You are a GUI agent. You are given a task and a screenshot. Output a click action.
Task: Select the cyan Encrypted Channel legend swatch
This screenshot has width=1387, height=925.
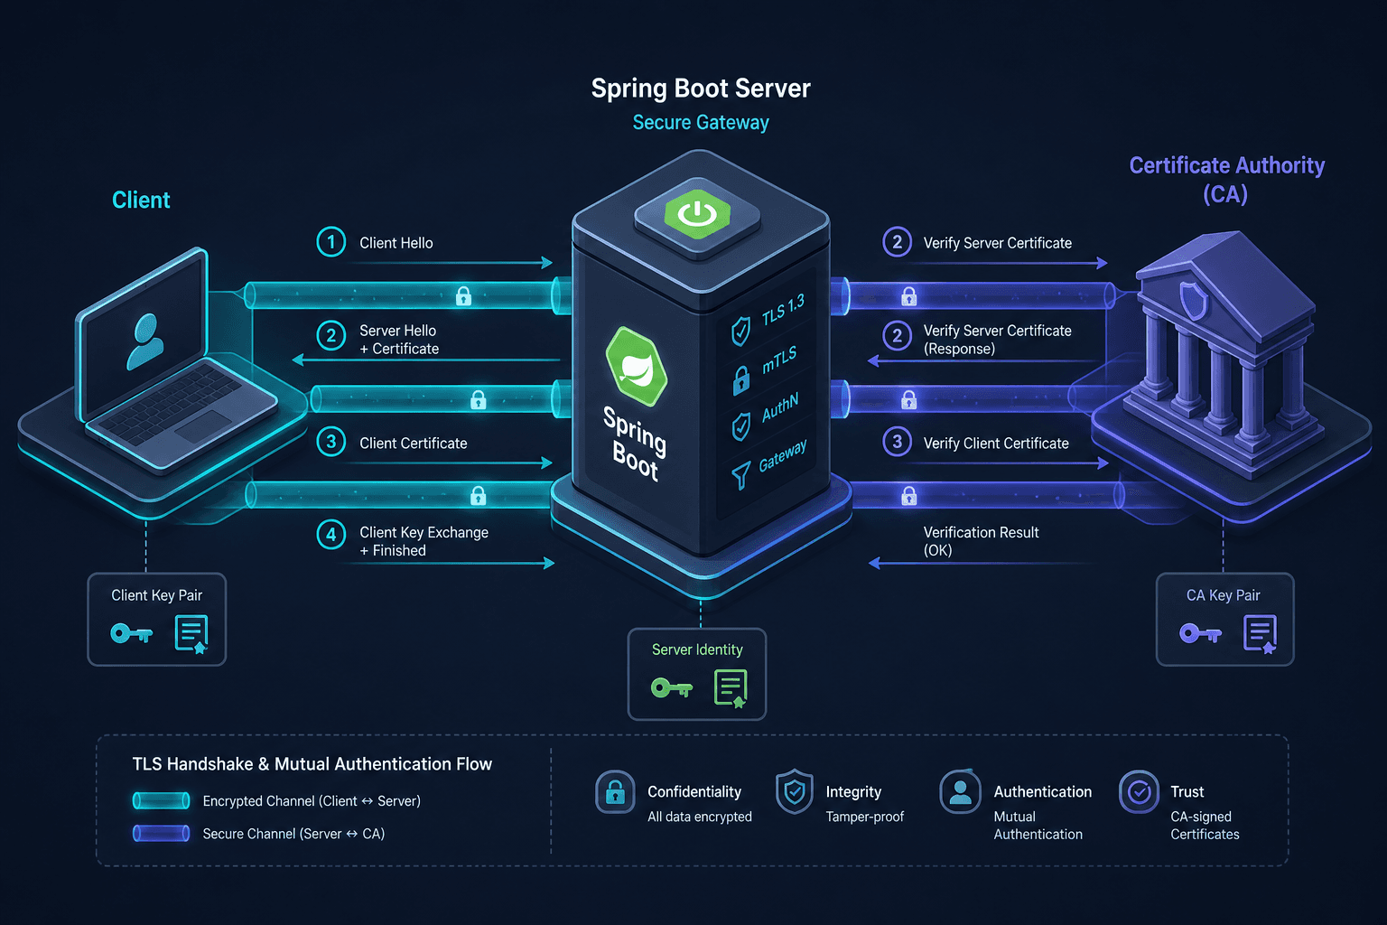pos(162,800)
